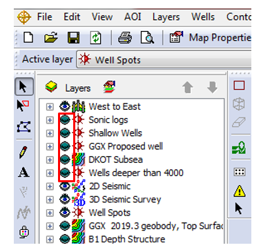Select the GGX 2019.3 geobody layer name
This screenshot has width=261, height=252.
pyautogui.click(x=156, y=226)
